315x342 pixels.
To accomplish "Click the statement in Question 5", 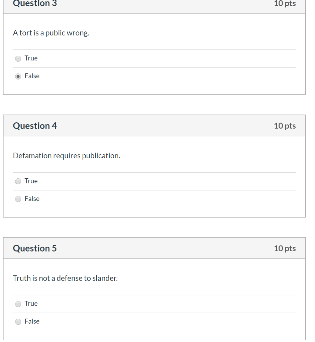I will coord(65,278).
